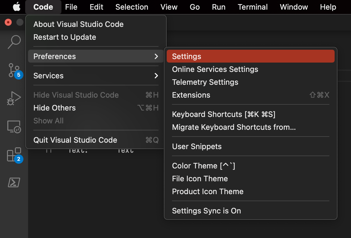Open Telemetry Settings
This screenshot has height=238, width=351.
coord(251,82)
